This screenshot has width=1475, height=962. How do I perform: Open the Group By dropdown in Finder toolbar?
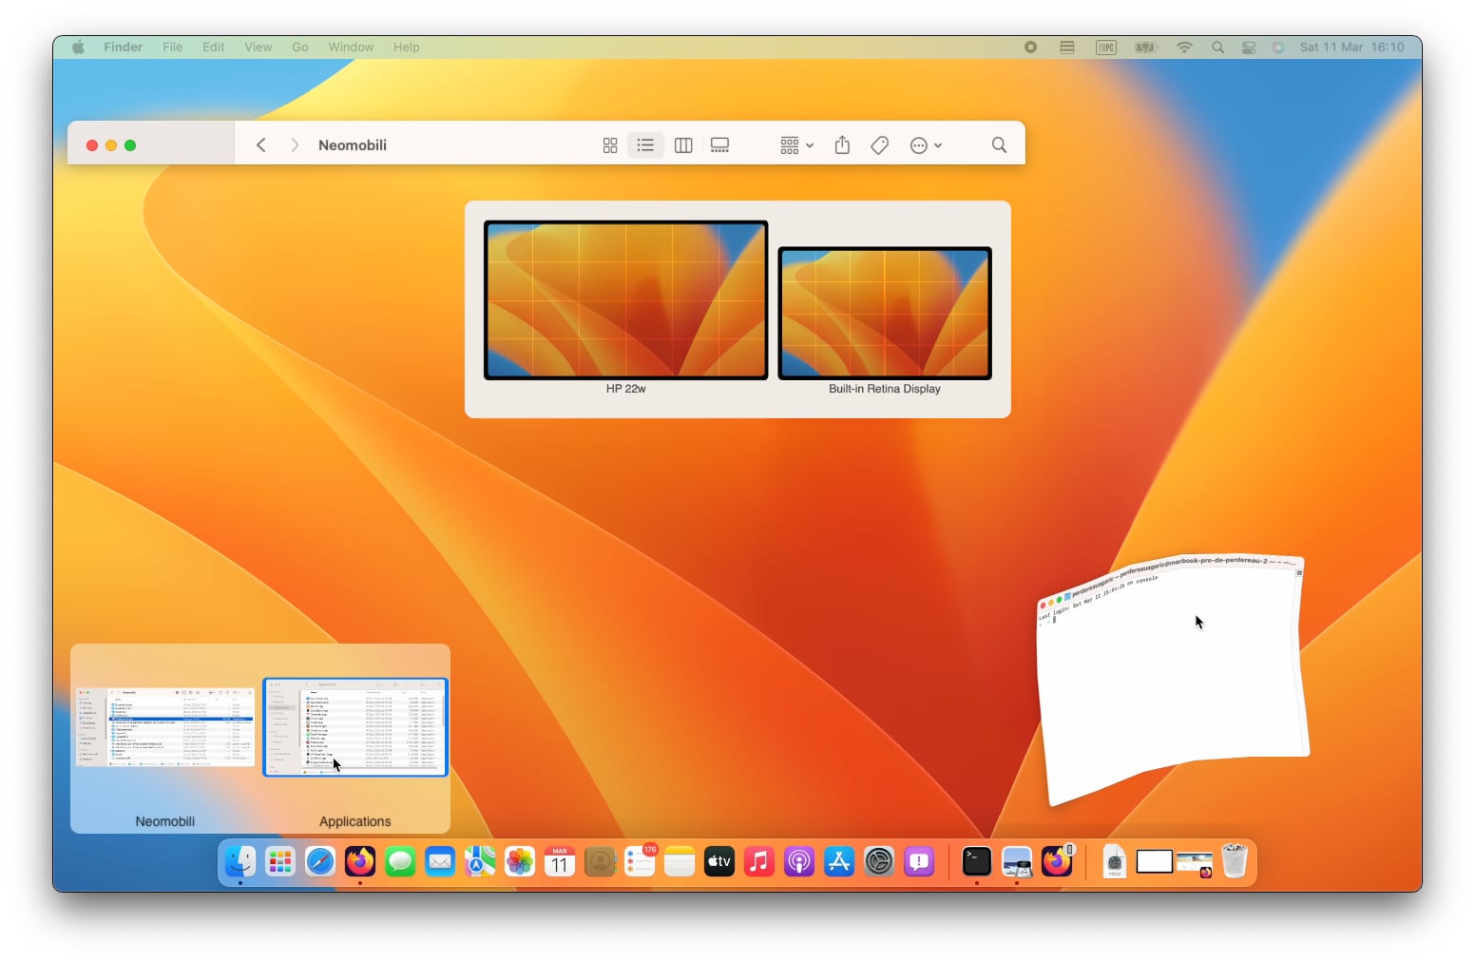tap(796, 145)
